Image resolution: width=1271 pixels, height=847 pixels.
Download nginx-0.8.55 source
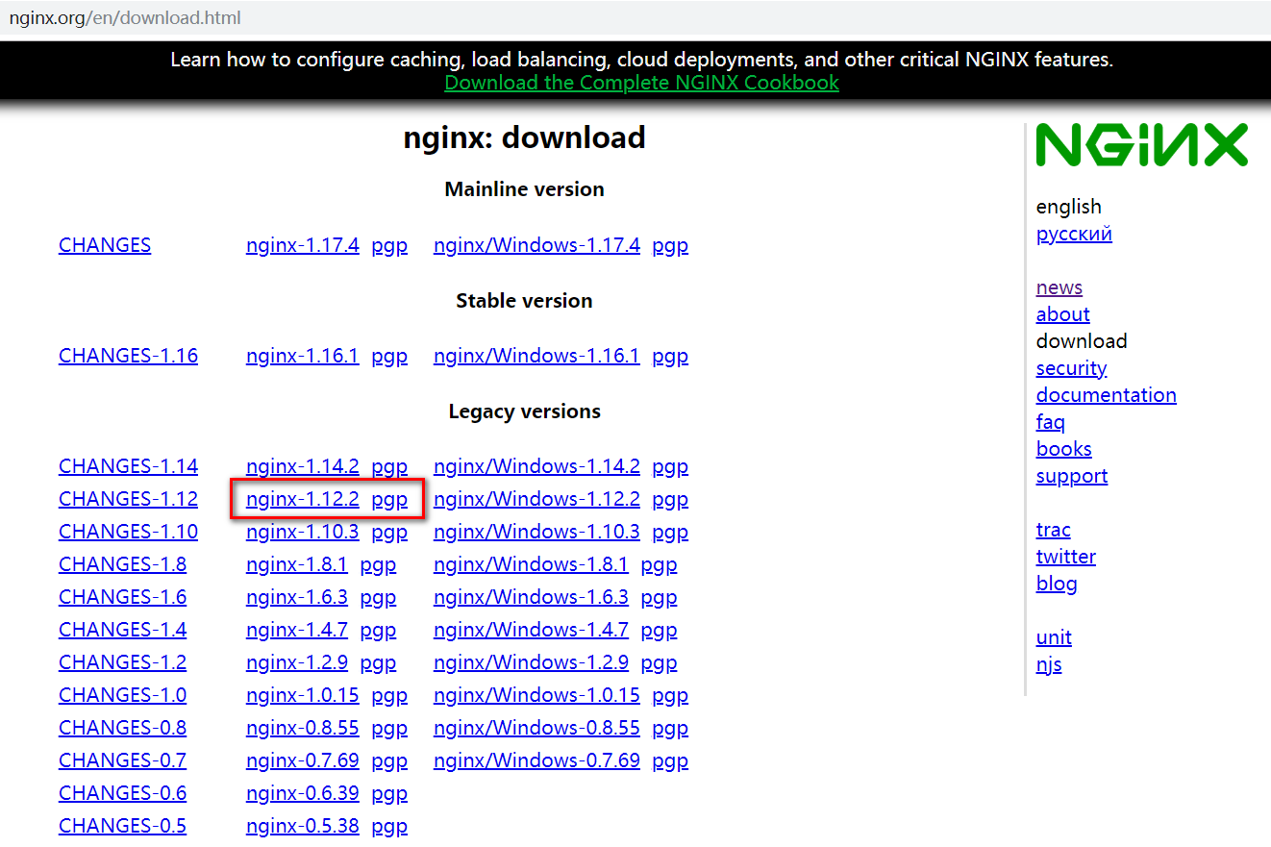[x=303, y=728]
